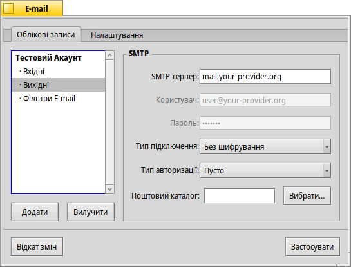Click the Застосувати button
Image resolution: width=351 pixels, height=267 pixels.
[312, 246]
